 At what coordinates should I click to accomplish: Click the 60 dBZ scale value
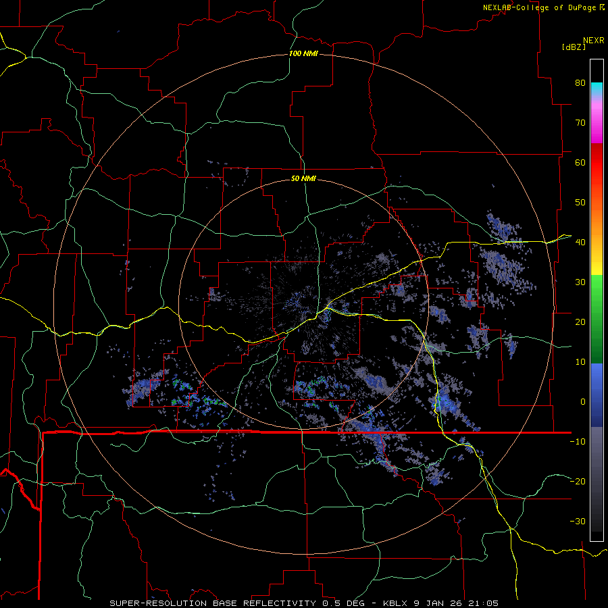coord(580,162)
